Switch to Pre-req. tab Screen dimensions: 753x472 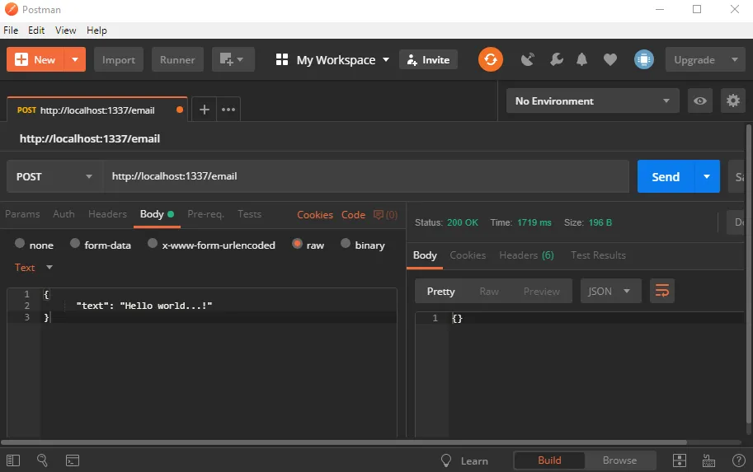point(205,214)
